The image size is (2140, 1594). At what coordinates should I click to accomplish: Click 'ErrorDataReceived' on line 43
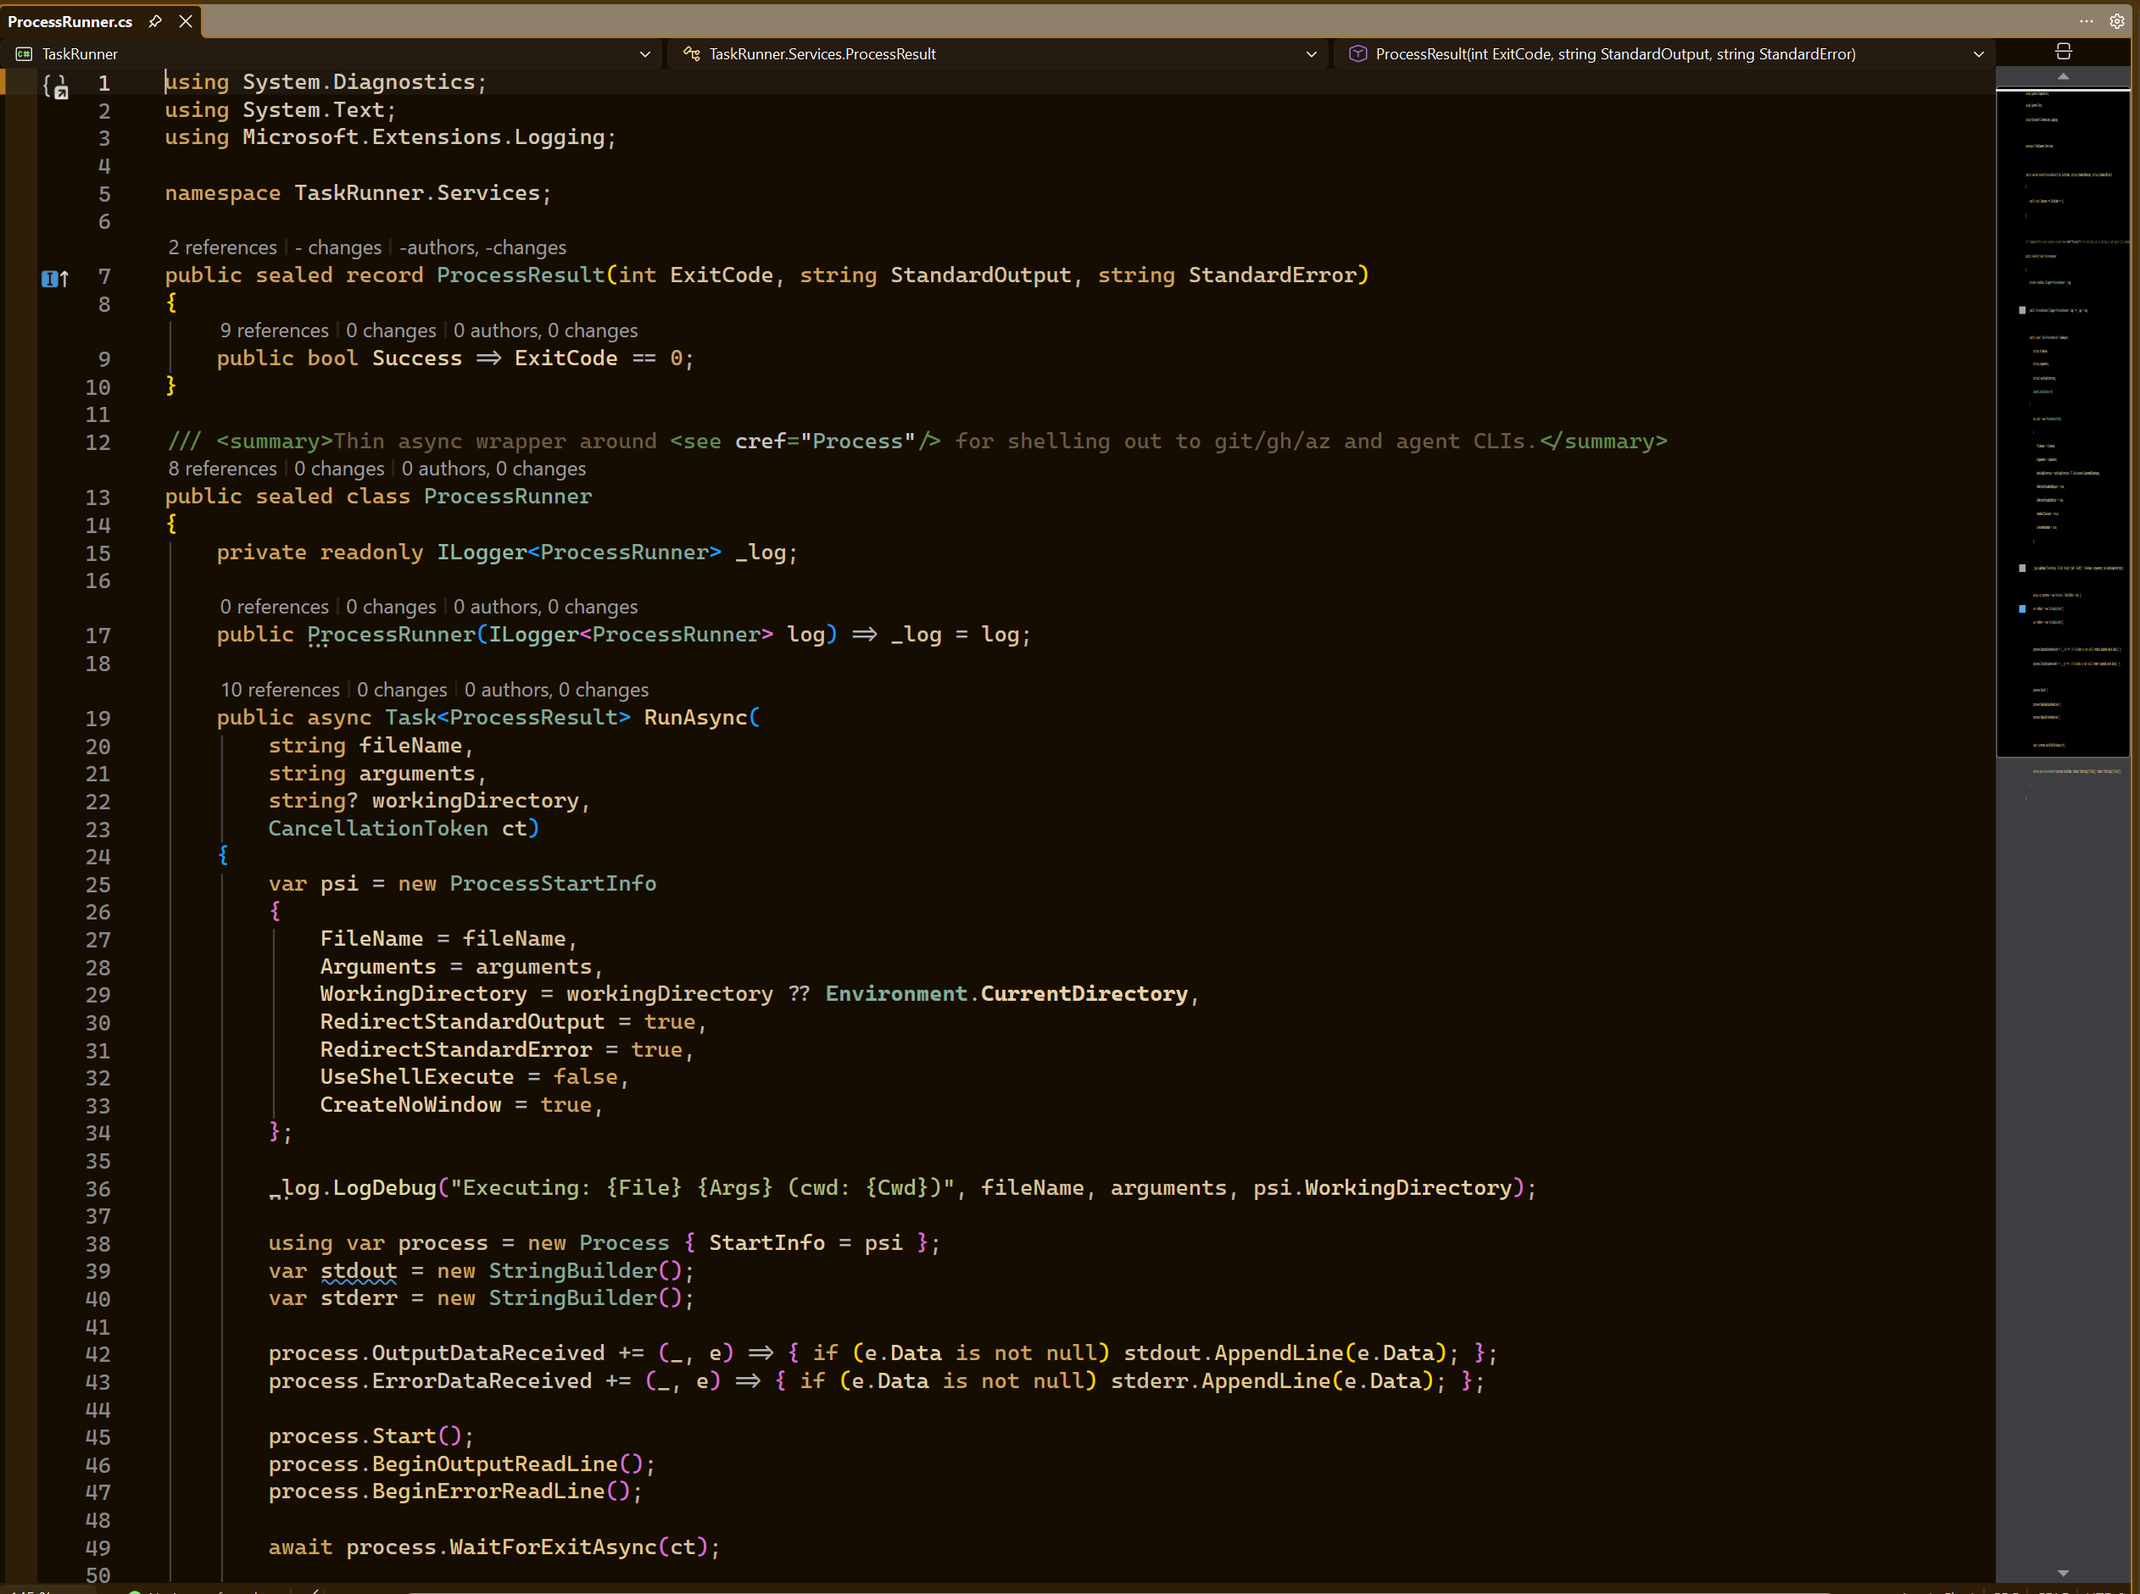pyautogui.click(x=482, y=1382)
